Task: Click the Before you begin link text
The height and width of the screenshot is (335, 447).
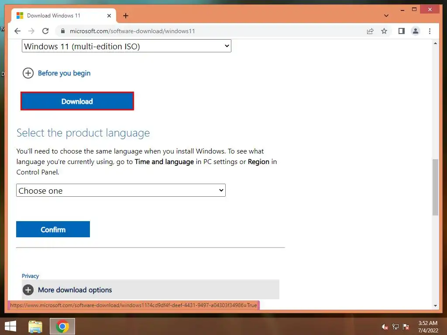Action: pos(64,73)
